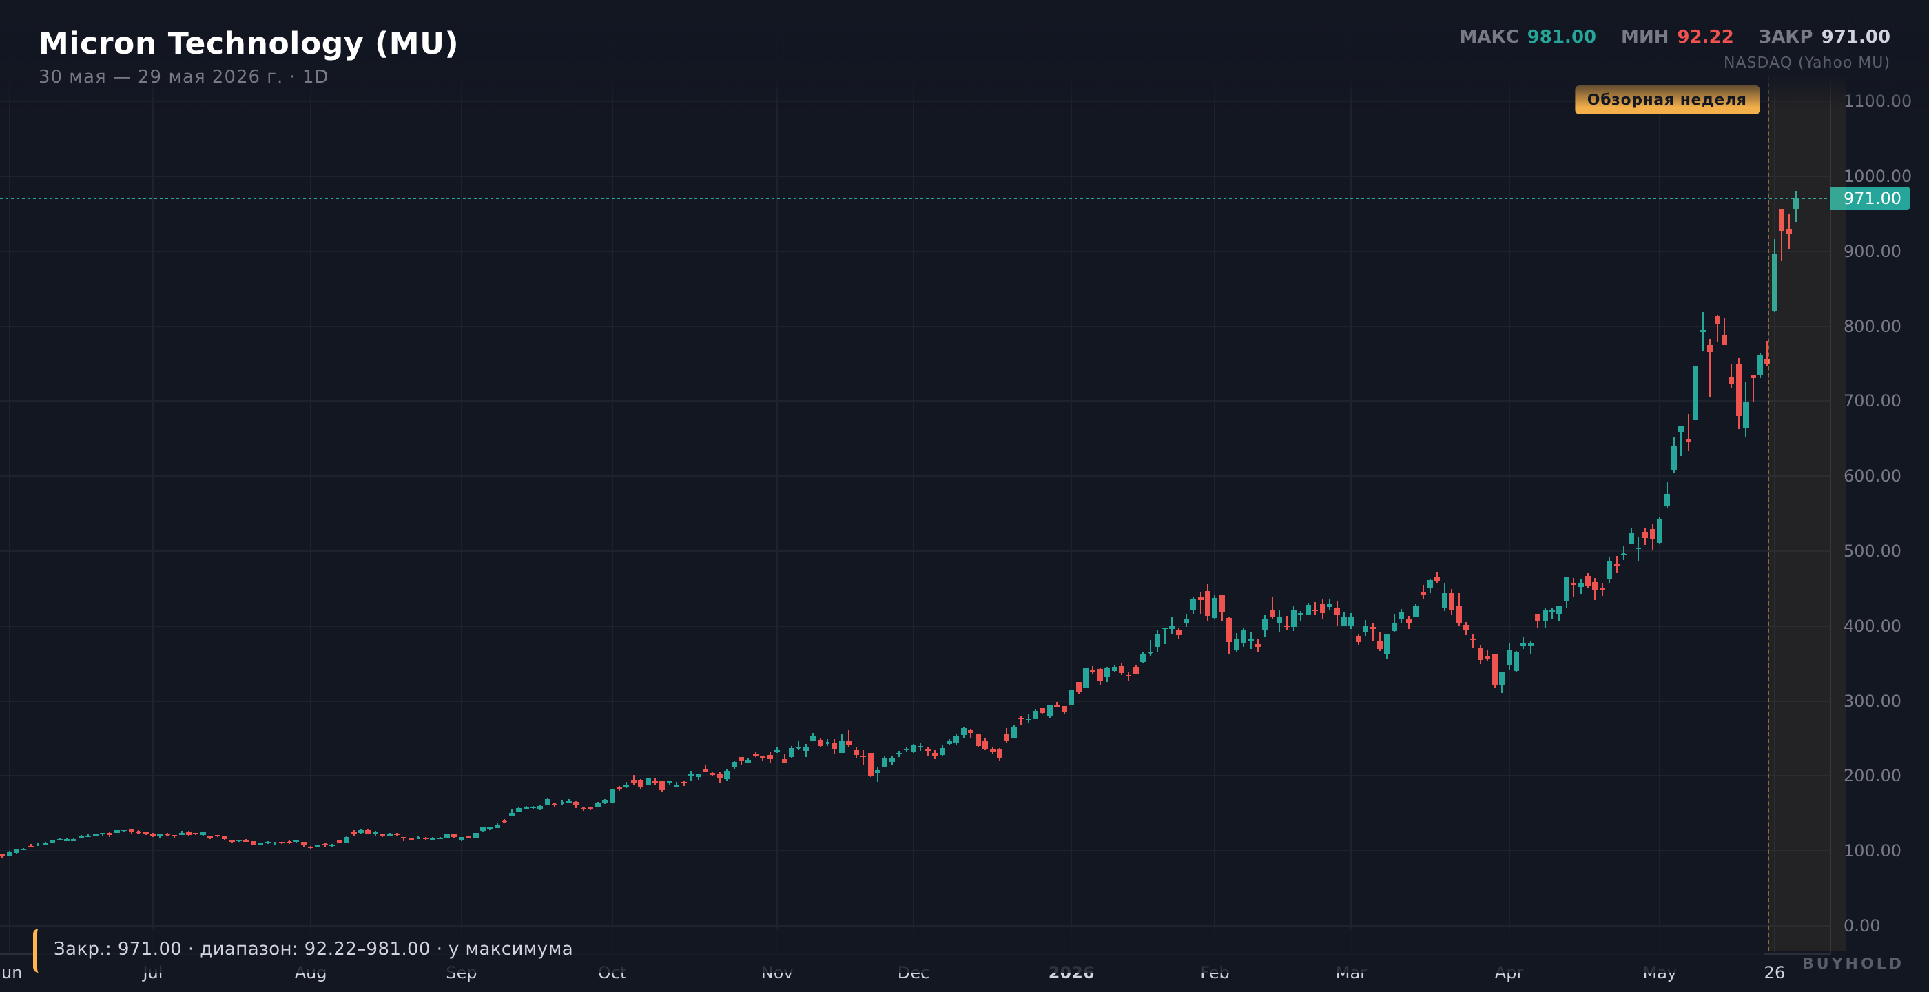
Task: Click the 26 date label on the time axis
Action: coord(1775,973)
